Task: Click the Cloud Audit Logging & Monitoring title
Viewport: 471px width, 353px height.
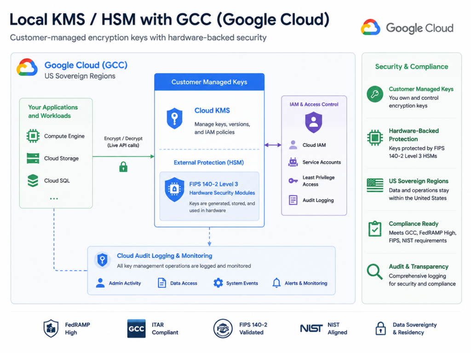Action: point(164,256)
